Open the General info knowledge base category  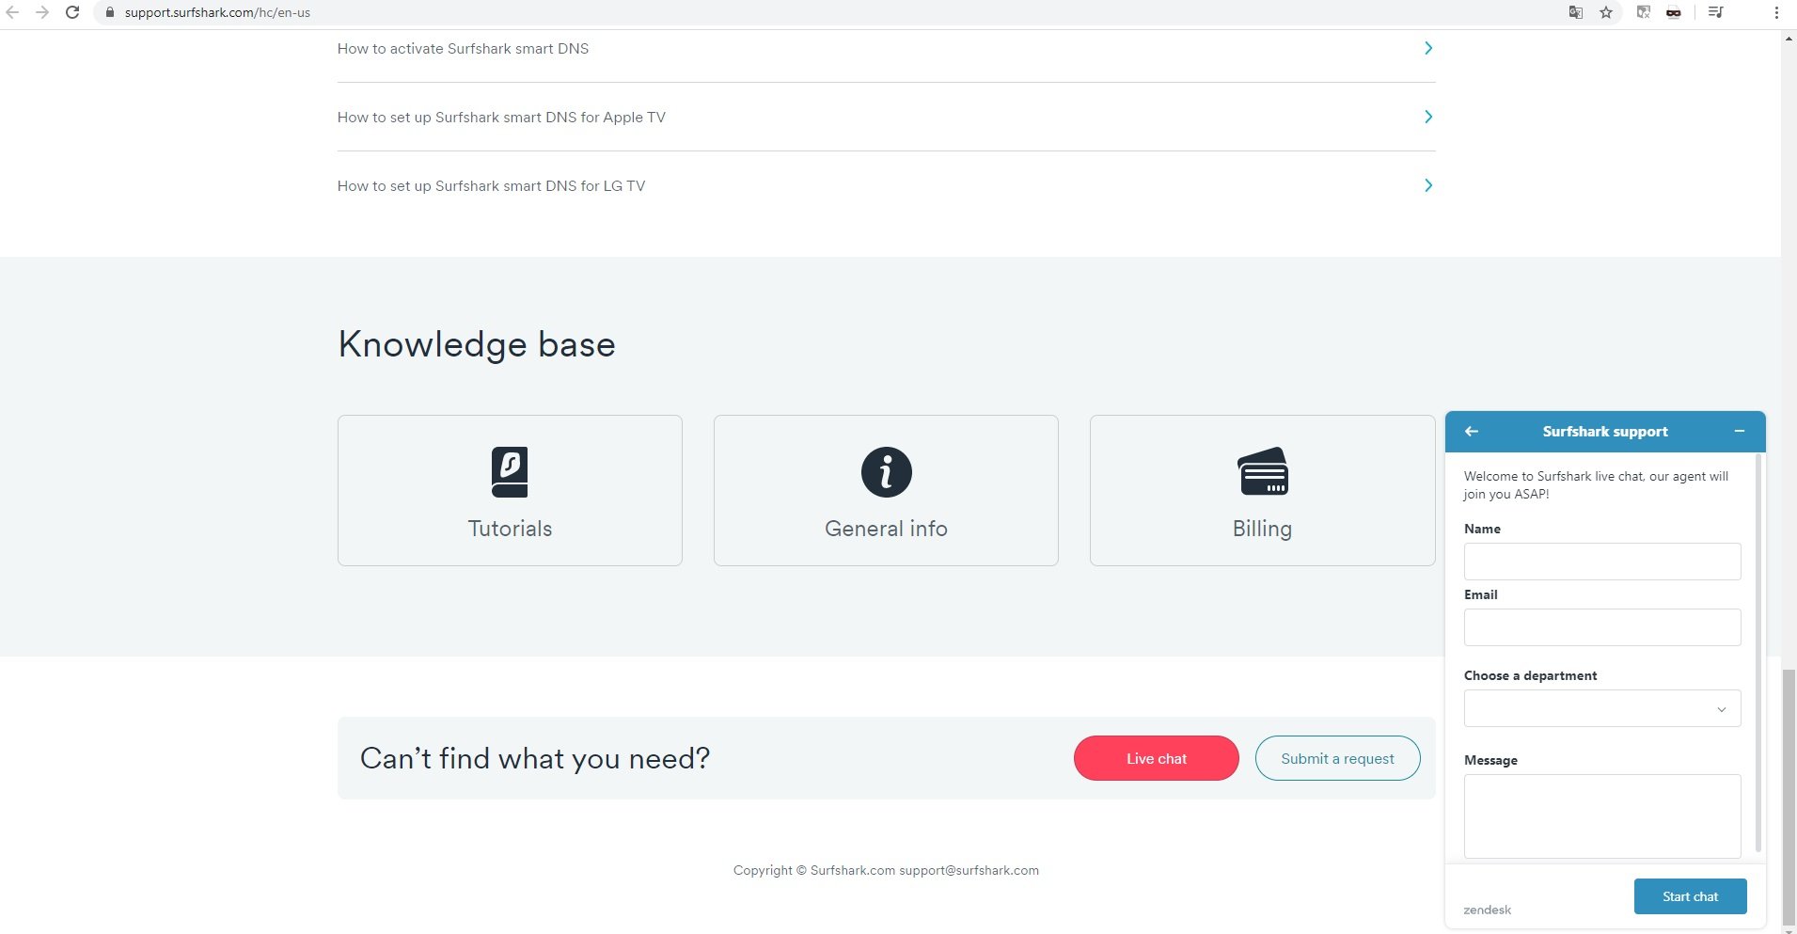tap(886, 490)
